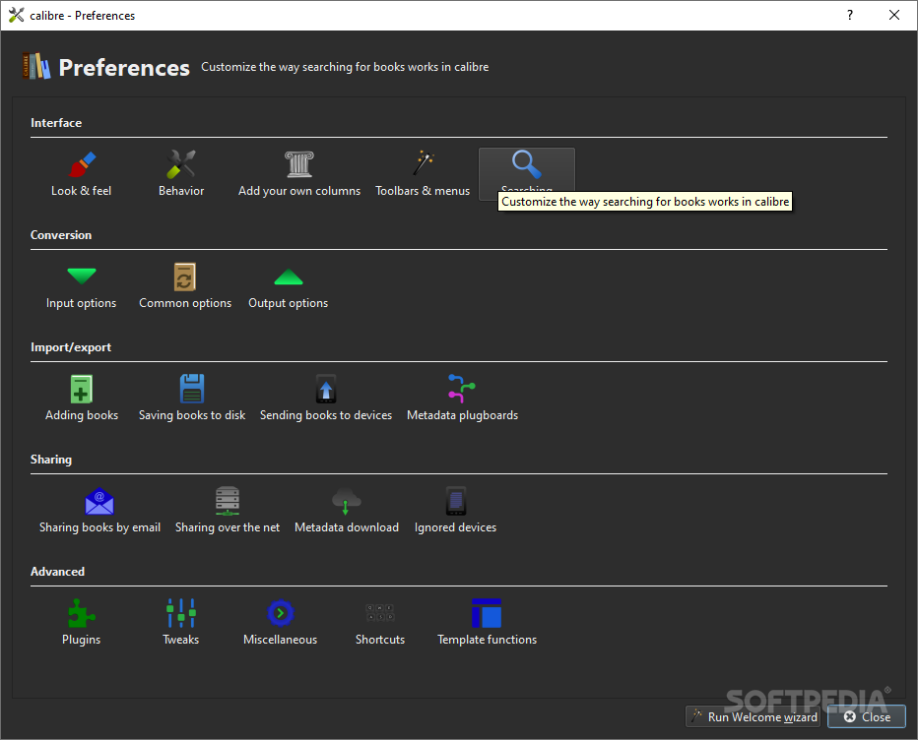Open Adding books settings
The width and height of the screenshot is (918, 740).
coord(82,399)
